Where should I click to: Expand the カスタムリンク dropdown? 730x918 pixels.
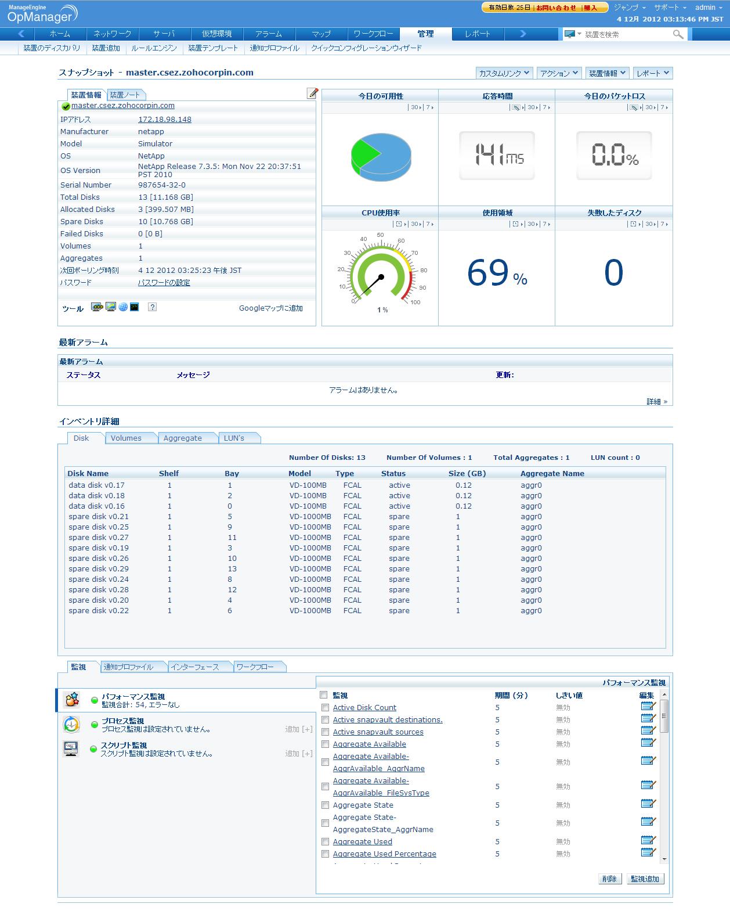(x=504, y=73)
